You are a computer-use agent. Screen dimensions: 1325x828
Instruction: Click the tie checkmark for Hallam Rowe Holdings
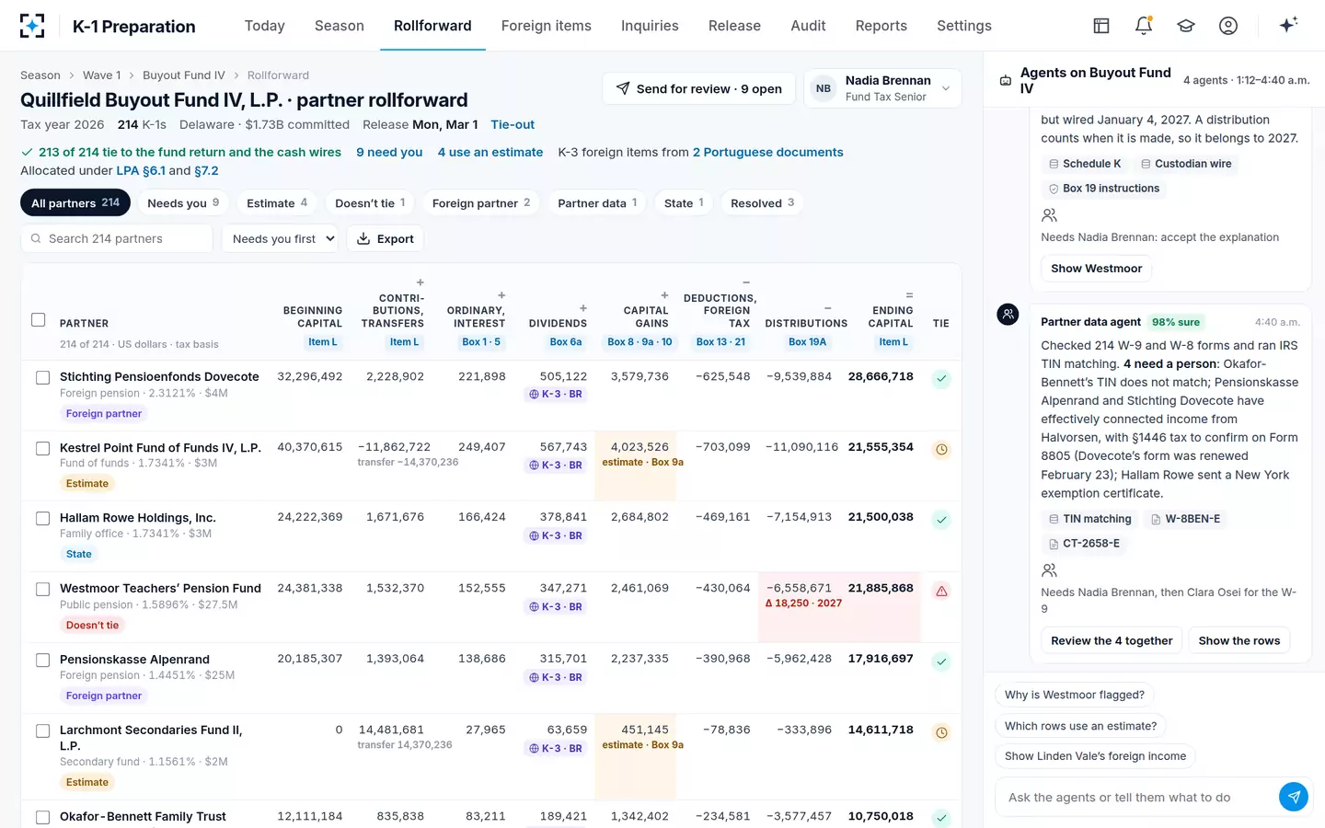941,520
